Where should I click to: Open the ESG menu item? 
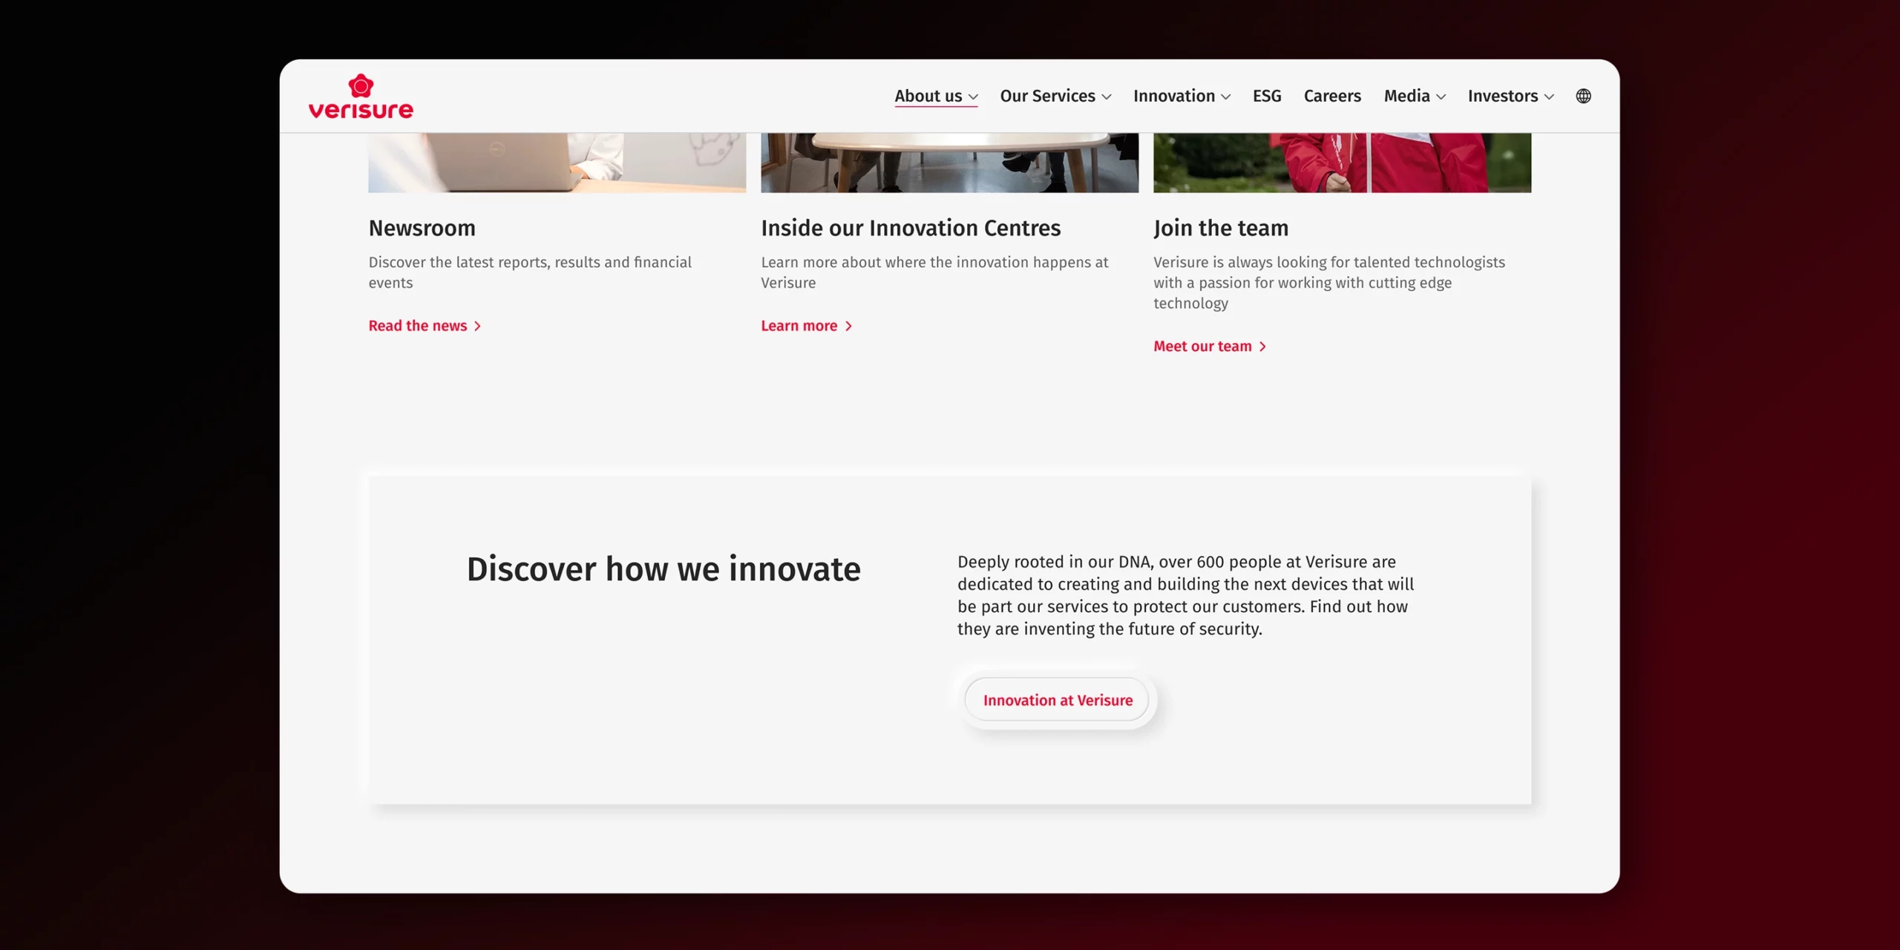click(1267, 96)
